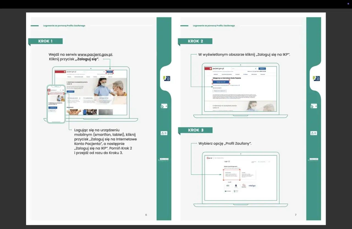Click the ZIP logo on page 7 sidebar
This screenshot has width=352, height=229.
coord(313,159)
